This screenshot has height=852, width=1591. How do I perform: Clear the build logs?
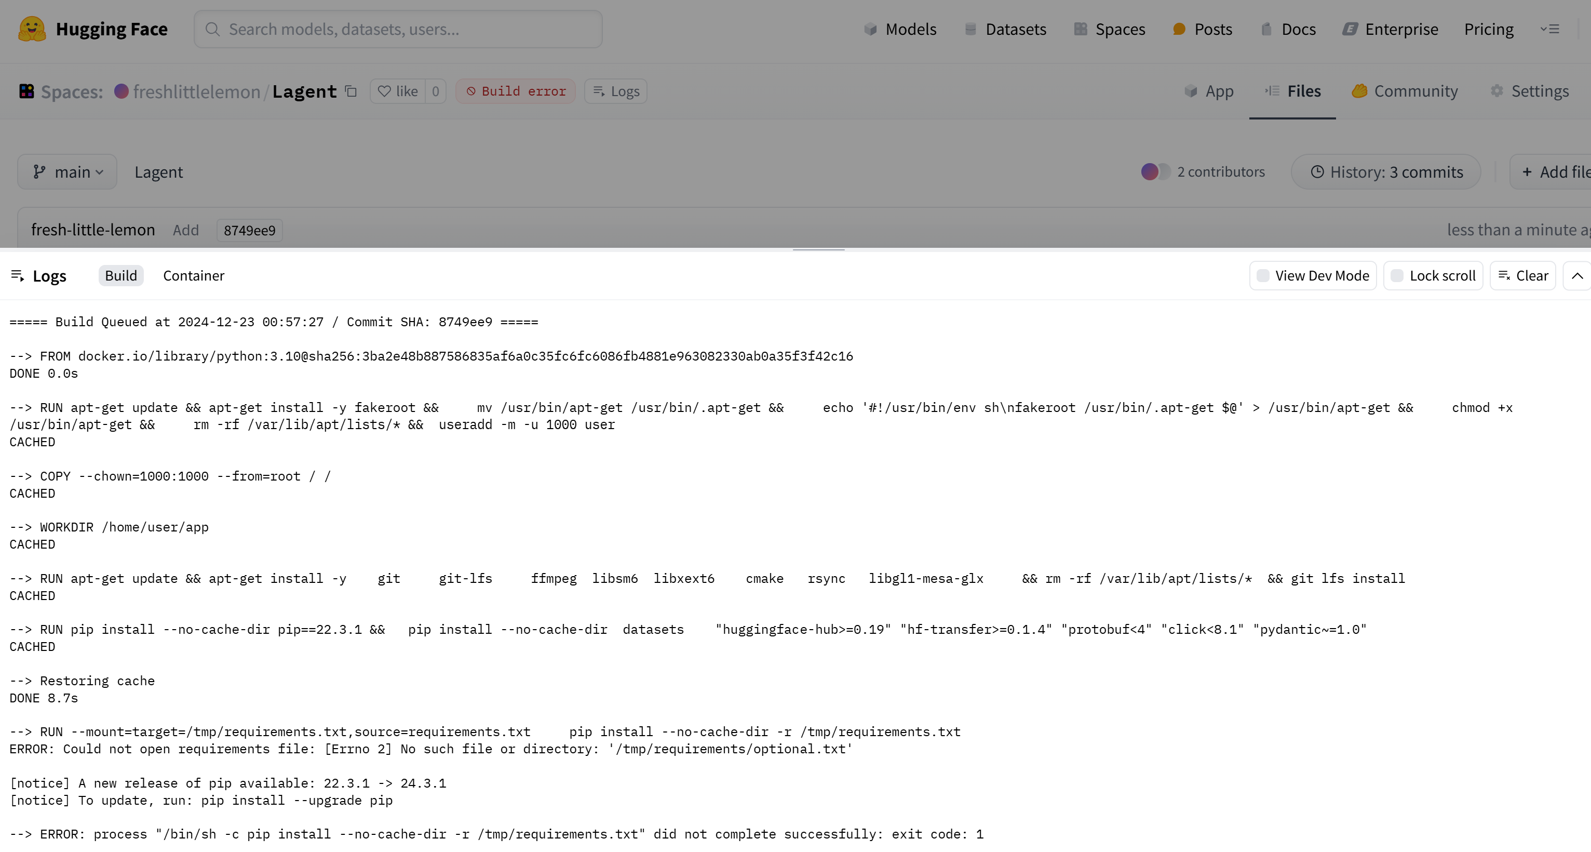(1522, 275)
